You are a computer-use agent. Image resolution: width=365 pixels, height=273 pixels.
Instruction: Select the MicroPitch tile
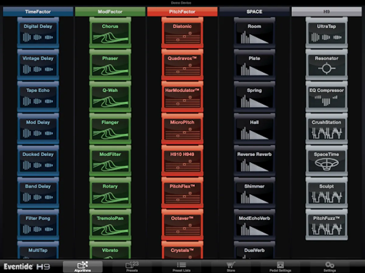coord(182,129)
